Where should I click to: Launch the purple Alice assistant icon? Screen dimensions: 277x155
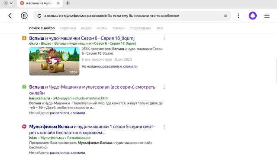253,15
